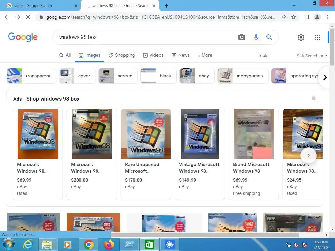Start voice search with microphone

[x=256, y=37]
